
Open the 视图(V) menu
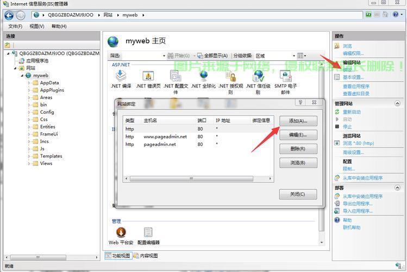36,26
